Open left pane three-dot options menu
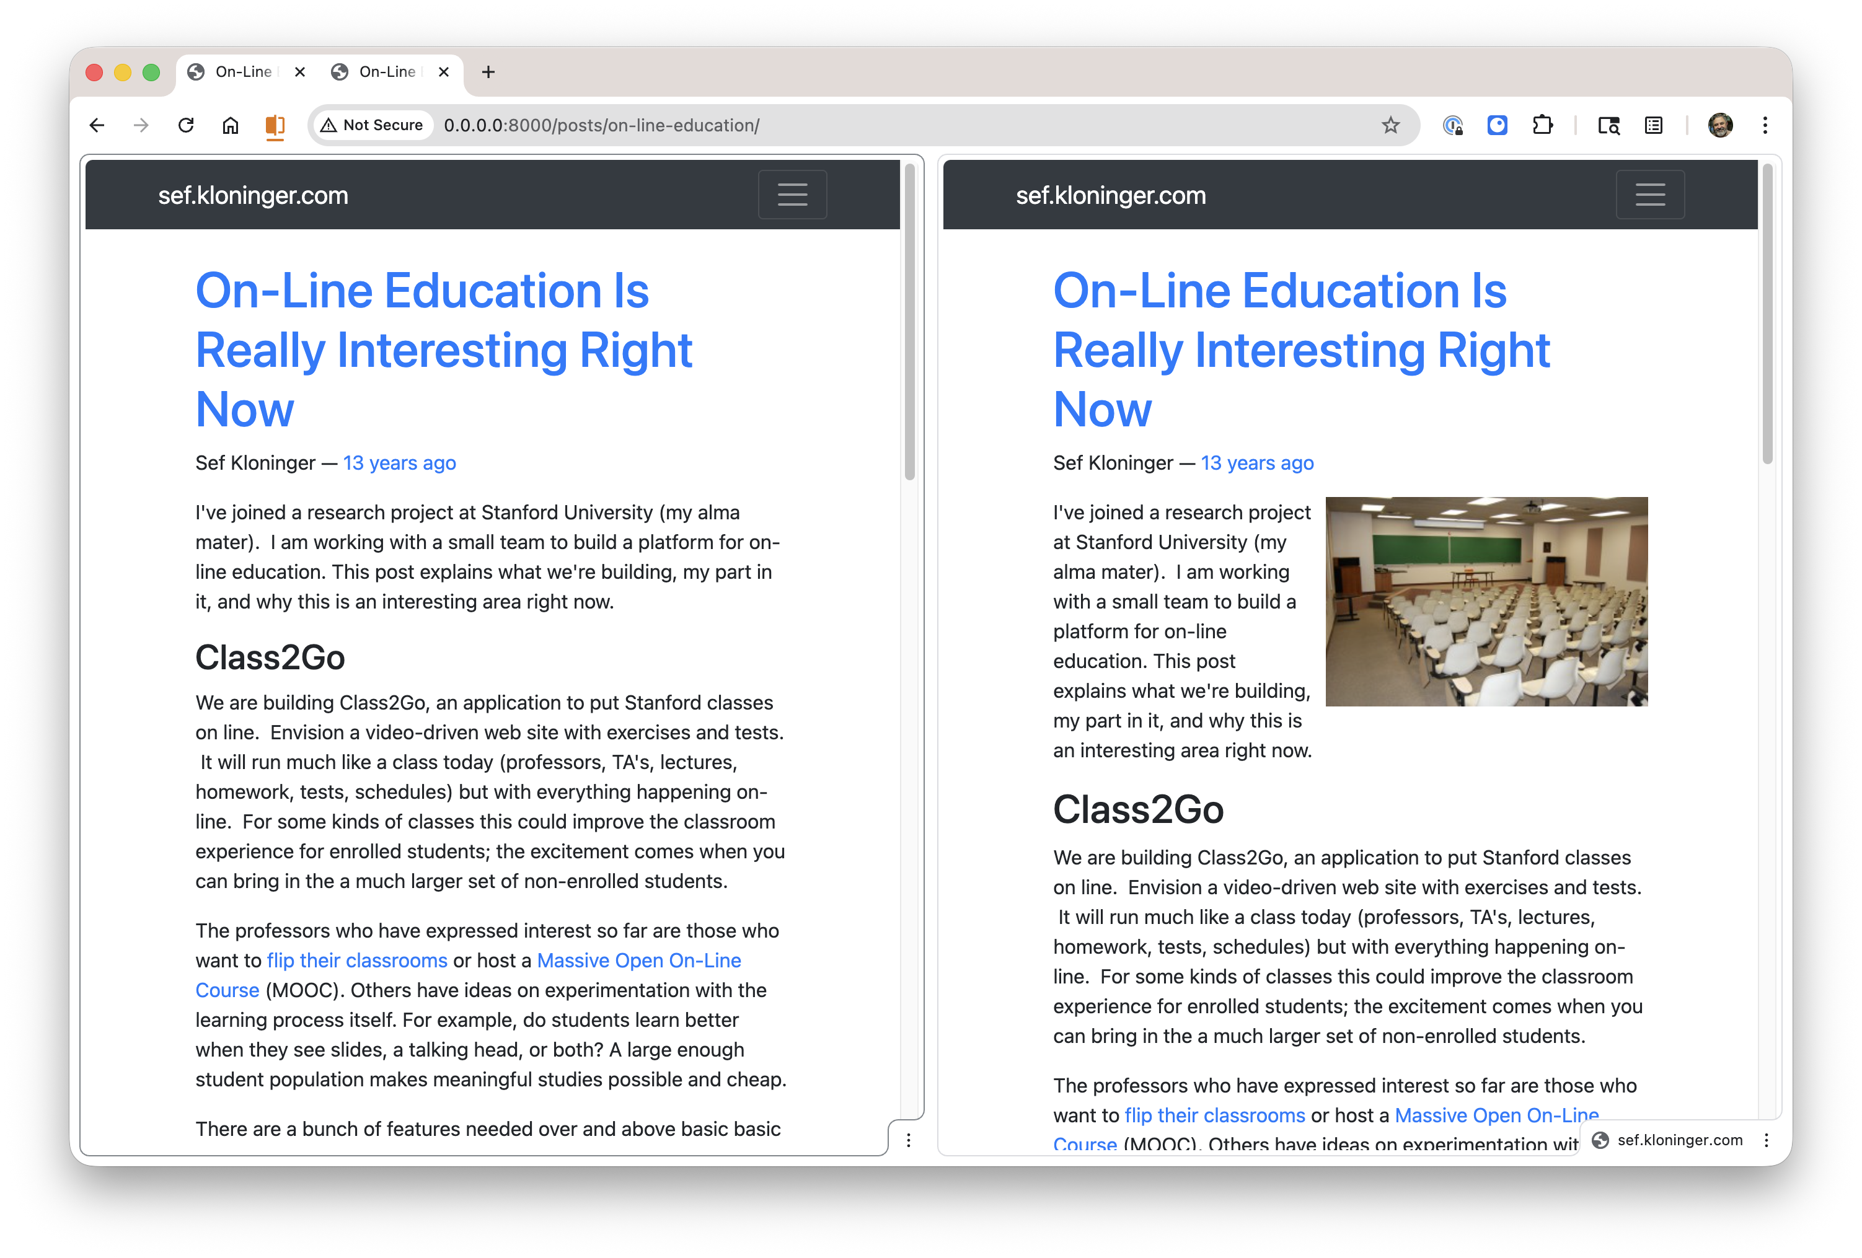This screenshot has height=1258, width=1862. (x=908, y=1140)
